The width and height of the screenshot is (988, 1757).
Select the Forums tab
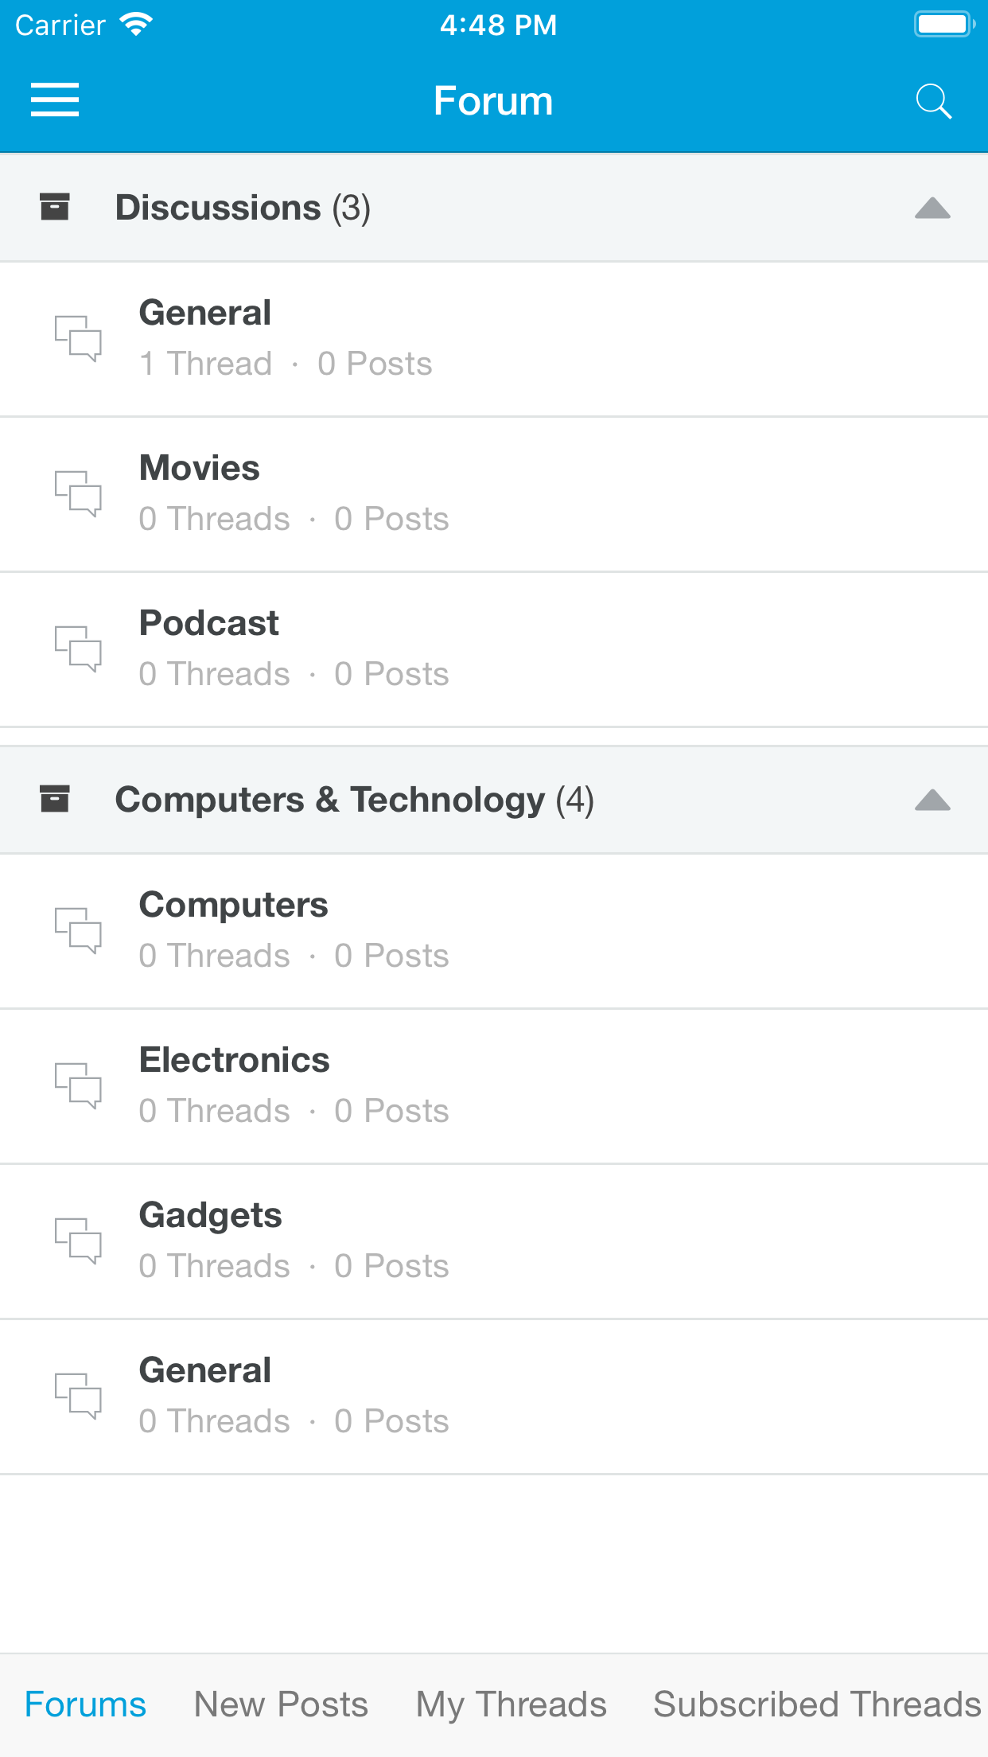[x=85, y=1704]
